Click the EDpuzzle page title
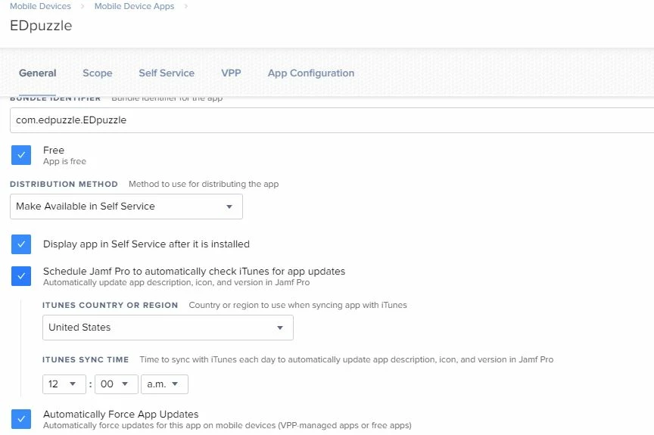Viewport: 654px width, 435px height. [x=41, y=26]
